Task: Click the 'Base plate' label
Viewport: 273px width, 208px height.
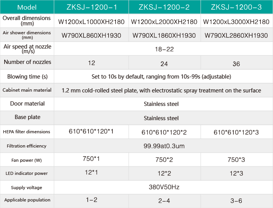Action: tap(27, 117)
